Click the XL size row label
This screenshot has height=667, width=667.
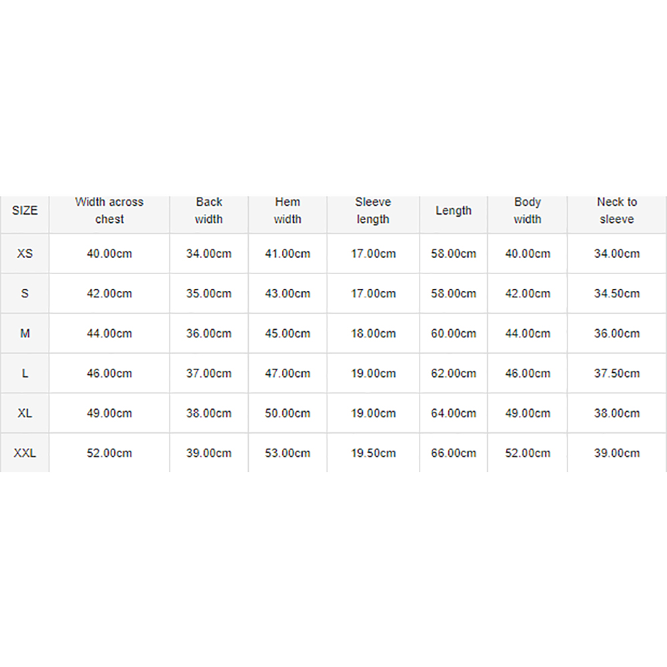coord(25,413)
